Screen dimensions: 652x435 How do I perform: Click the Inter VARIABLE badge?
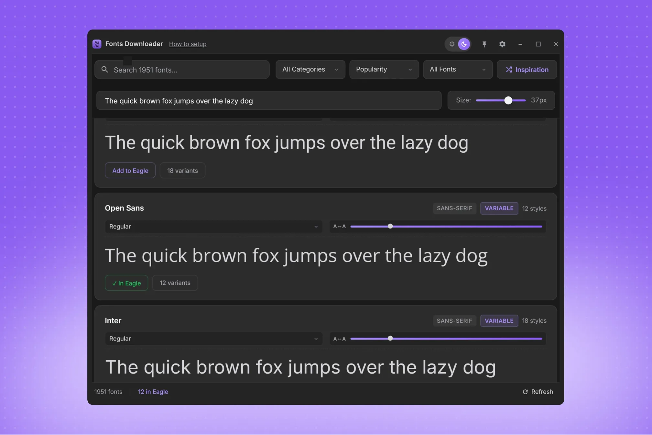[x=499, y=321]
